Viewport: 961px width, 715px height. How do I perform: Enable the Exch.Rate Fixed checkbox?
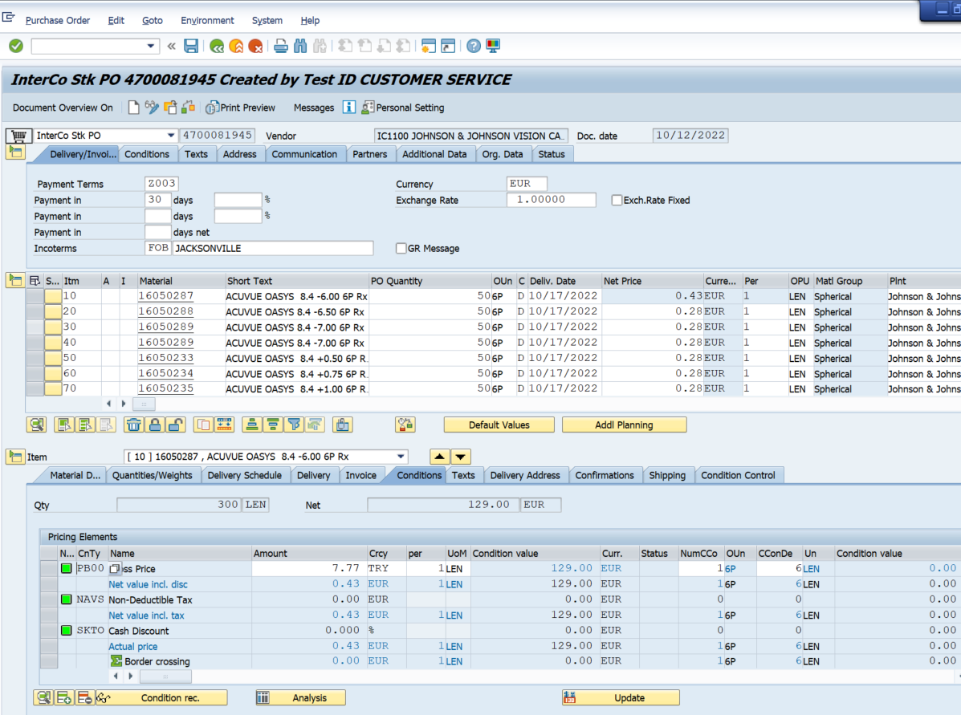coord(618,200)
